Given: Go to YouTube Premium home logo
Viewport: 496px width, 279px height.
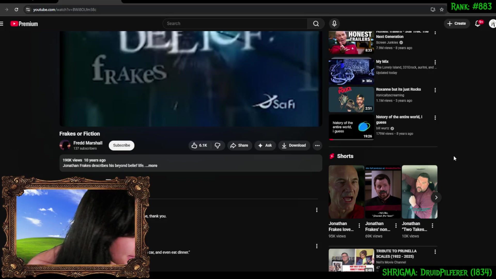Looking at the screenshot, I should 24,24.
